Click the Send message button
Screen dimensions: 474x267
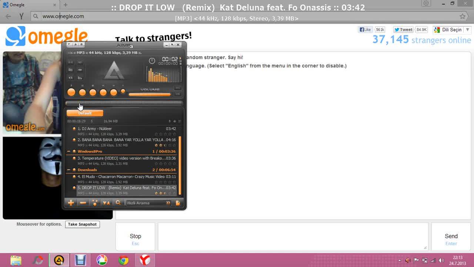(x=451, y=237)
